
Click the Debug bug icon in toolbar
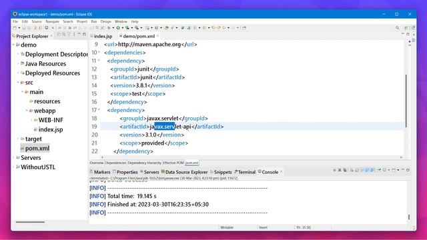point(108,28)
